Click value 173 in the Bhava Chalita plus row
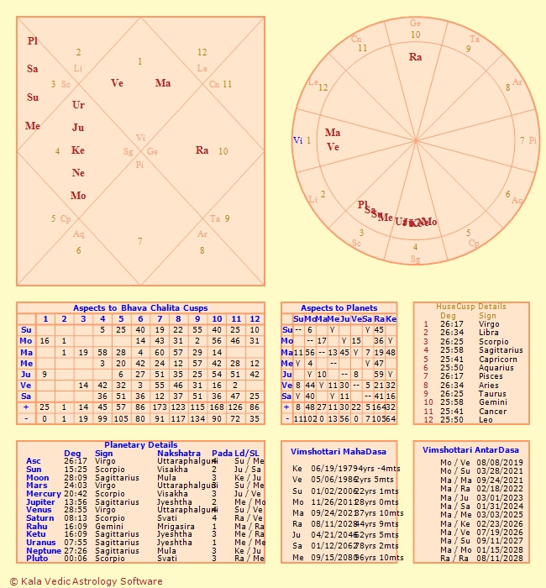546x588 pixels. click(160, 407)
